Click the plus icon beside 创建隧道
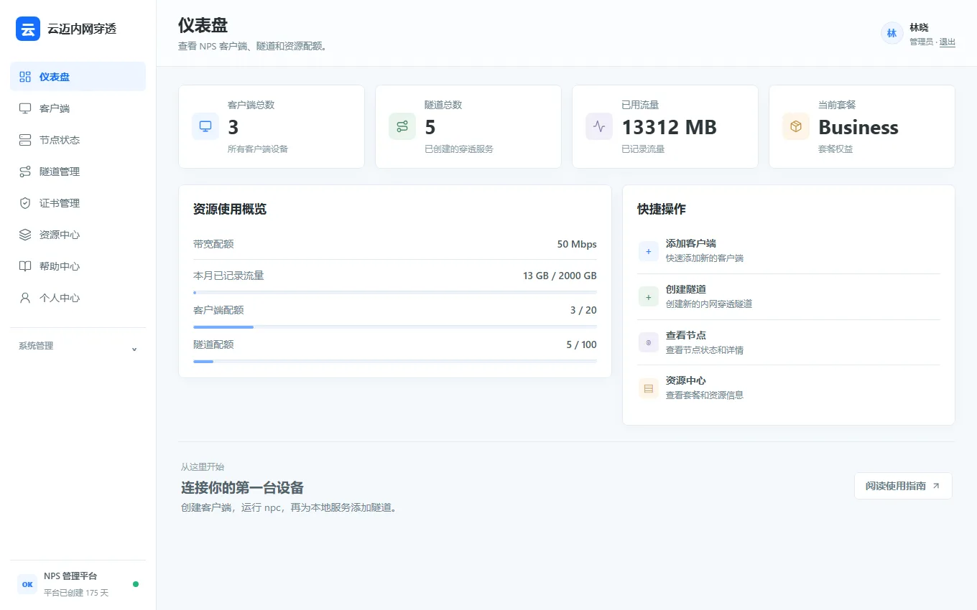The height and width of the screenshot is (610, 977). [649, 296]
